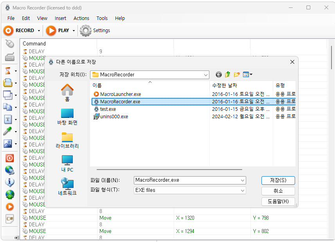Image resolution: width=335 pixels, height=242 pixels.
Task: Expand the RECORD dropdown arrow
Action: [39, 31]
